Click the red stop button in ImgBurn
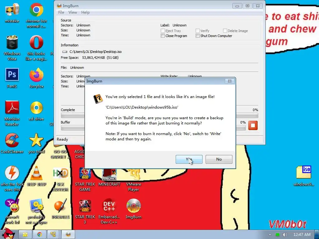This screenshot has height=239, width=319. [253, 125]
